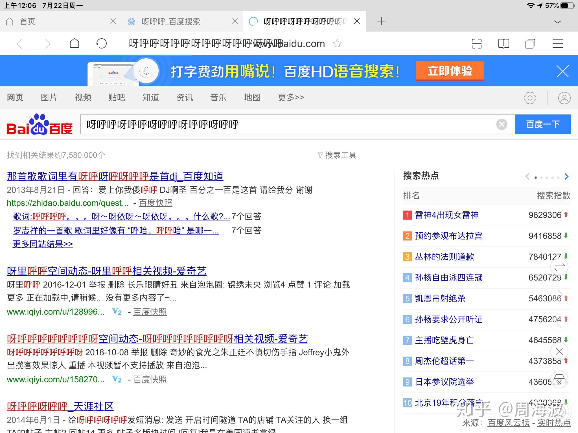578x433 pixels.
Task: Open a new tab with plus icon
Action: coord(381,21)
